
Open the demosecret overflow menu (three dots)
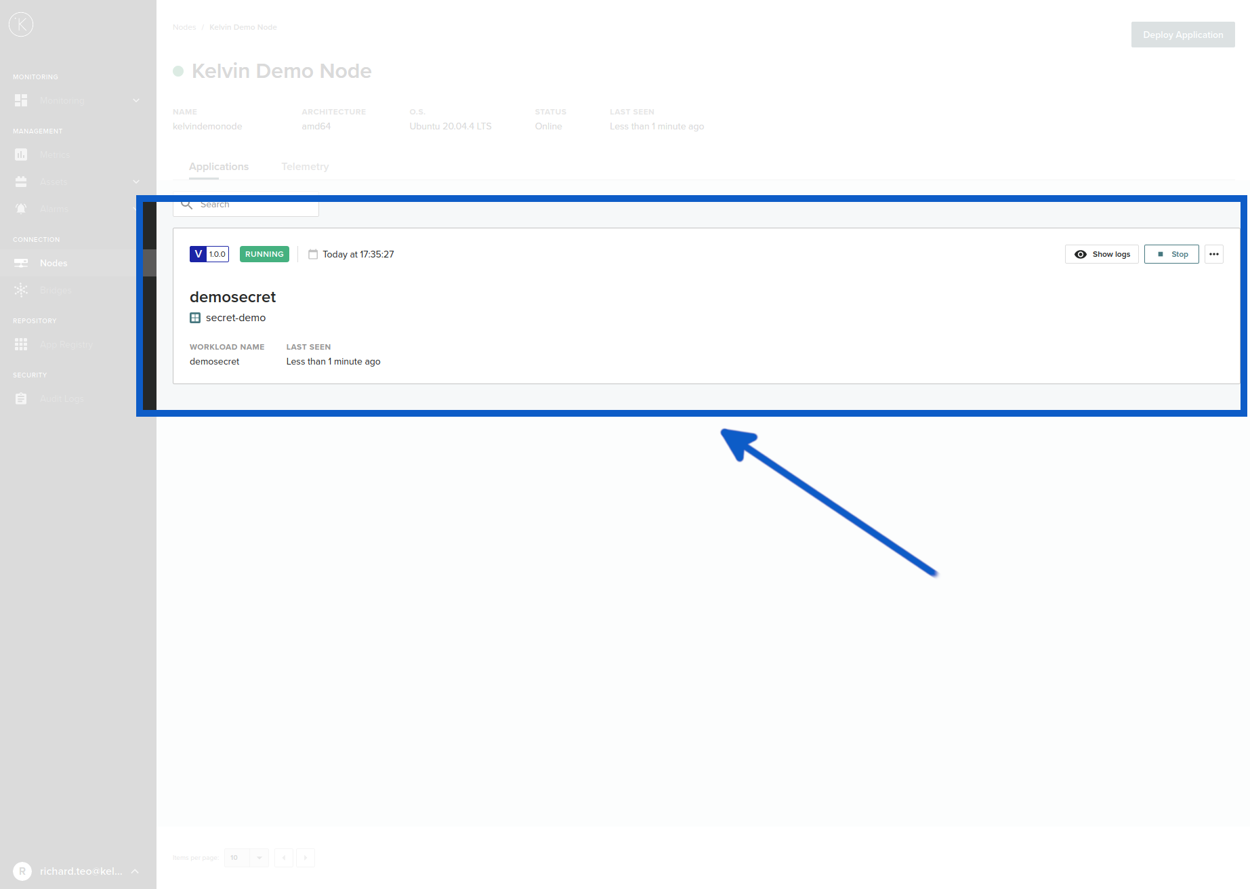coord(1213,254)
